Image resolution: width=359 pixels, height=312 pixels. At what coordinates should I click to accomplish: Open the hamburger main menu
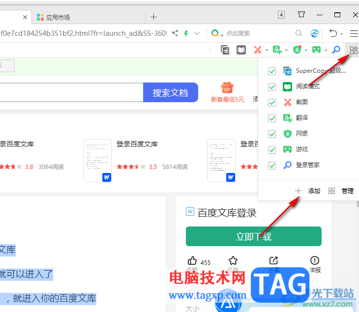click(x=354, y=33)
